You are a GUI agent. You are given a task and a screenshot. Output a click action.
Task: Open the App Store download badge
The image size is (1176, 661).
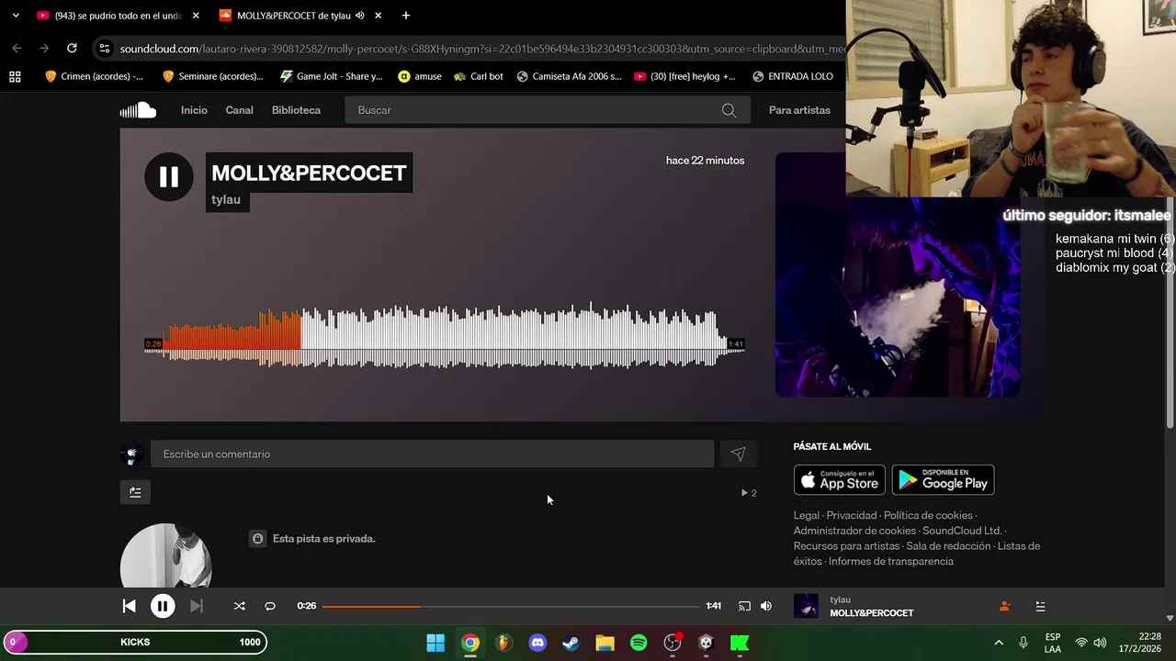(x=839, y=480)
